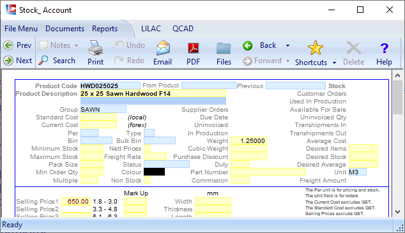Export the record to PDF

click(x=193, y=53)
